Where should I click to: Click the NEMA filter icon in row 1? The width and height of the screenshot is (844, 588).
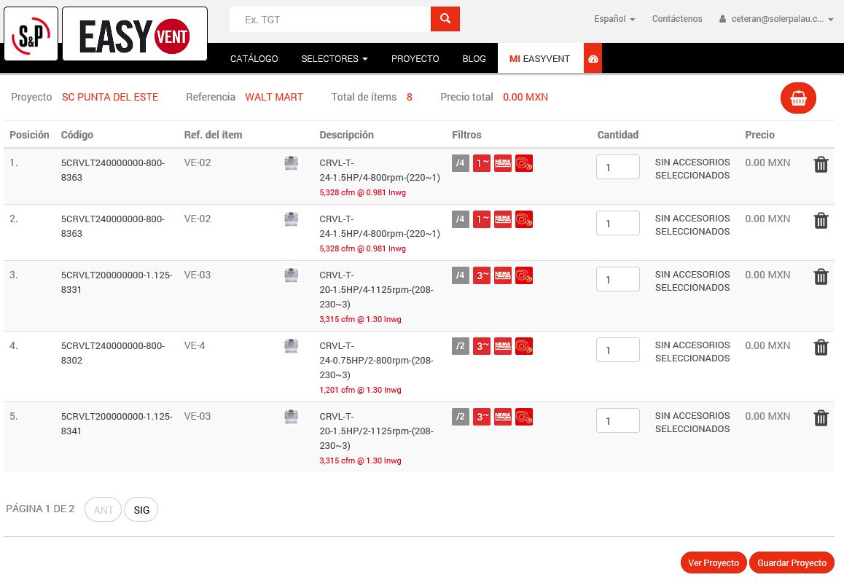(x=503, y=163)
